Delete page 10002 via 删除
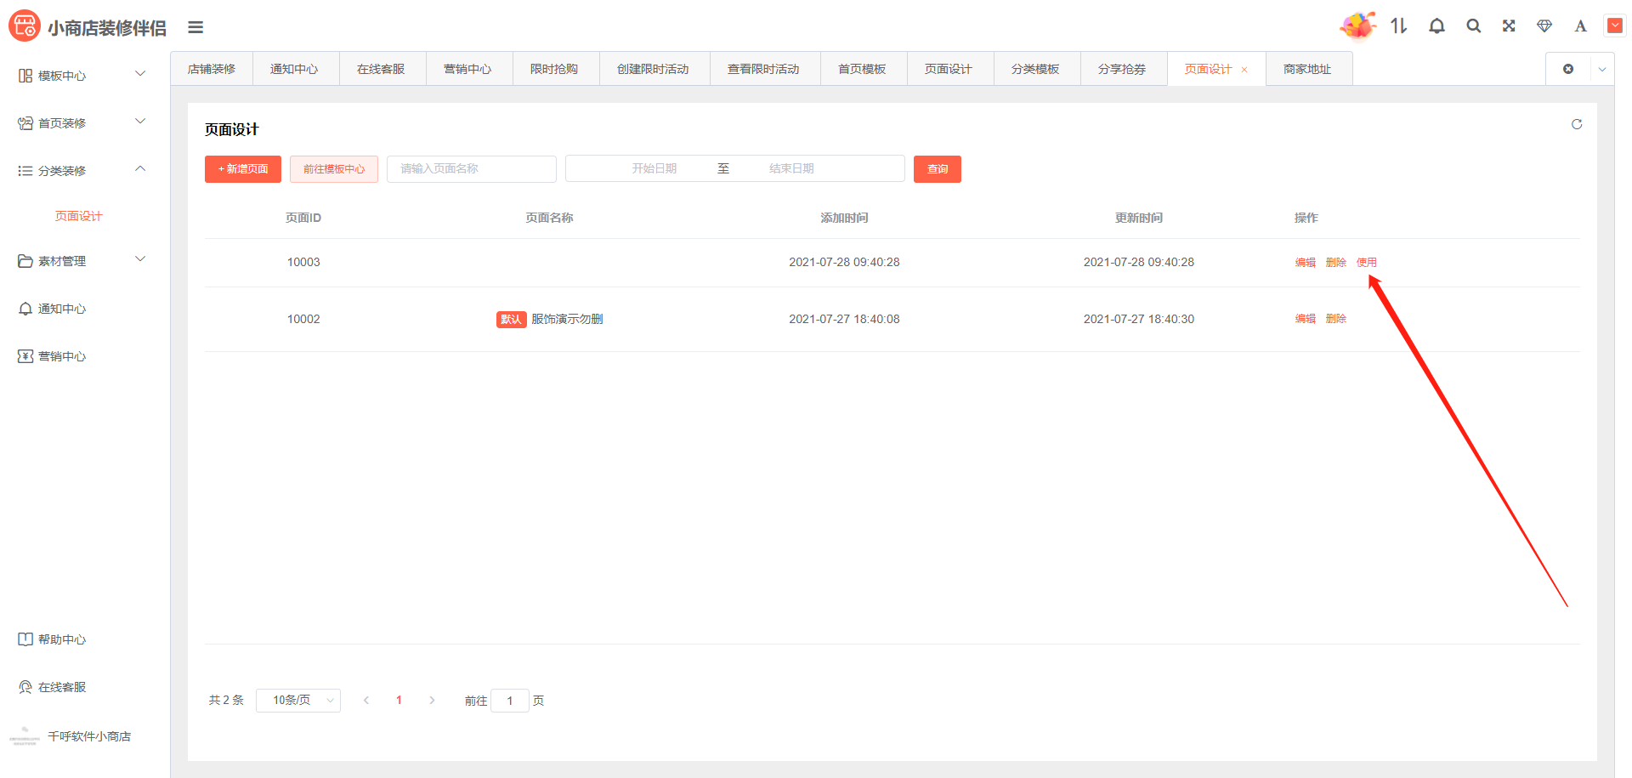This screenshot has height=778, width=1632. coord(1336,319)
